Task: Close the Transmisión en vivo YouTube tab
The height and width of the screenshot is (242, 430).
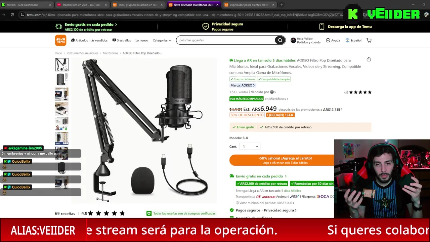Action: tap(106, 5)
